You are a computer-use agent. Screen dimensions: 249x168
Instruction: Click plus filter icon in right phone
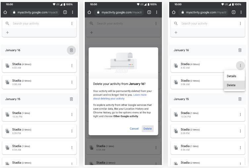[176, 32]
